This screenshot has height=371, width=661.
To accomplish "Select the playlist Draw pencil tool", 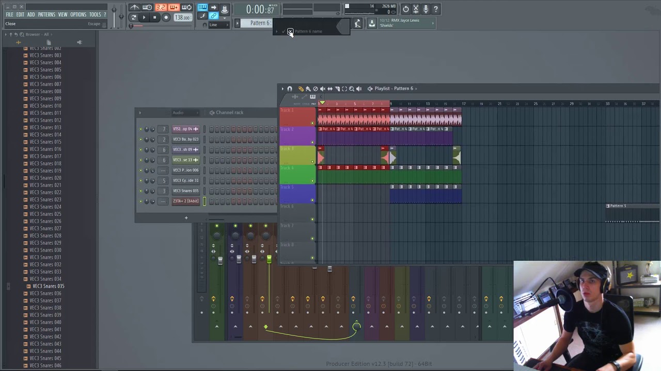I will (301, 89).
